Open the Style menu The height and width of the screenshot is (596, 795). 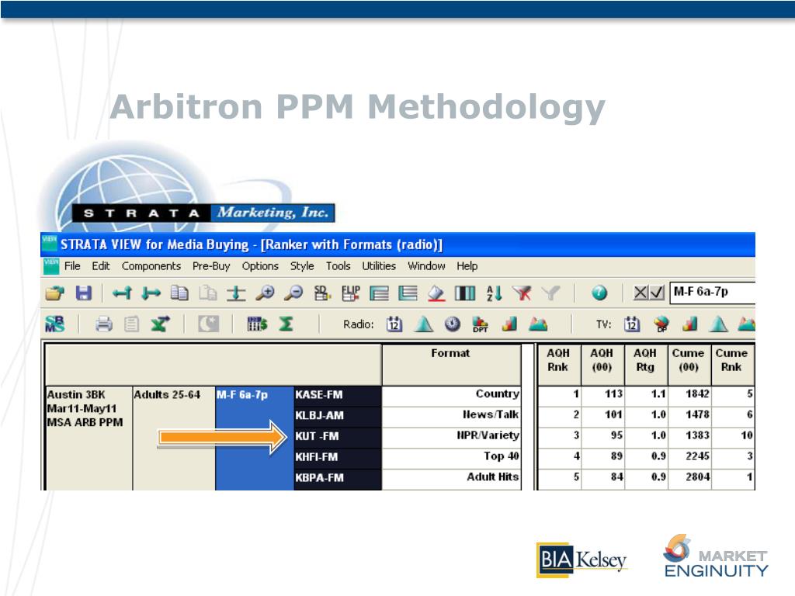coord(302,267)
